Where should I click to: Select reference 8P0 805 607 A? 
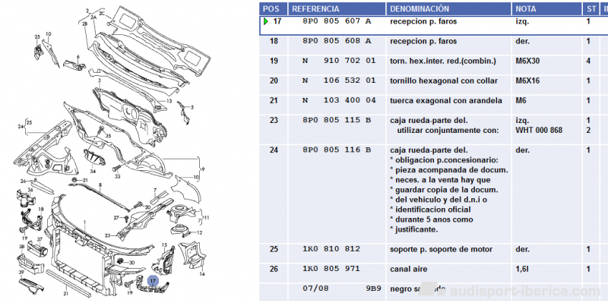[337, 21]
